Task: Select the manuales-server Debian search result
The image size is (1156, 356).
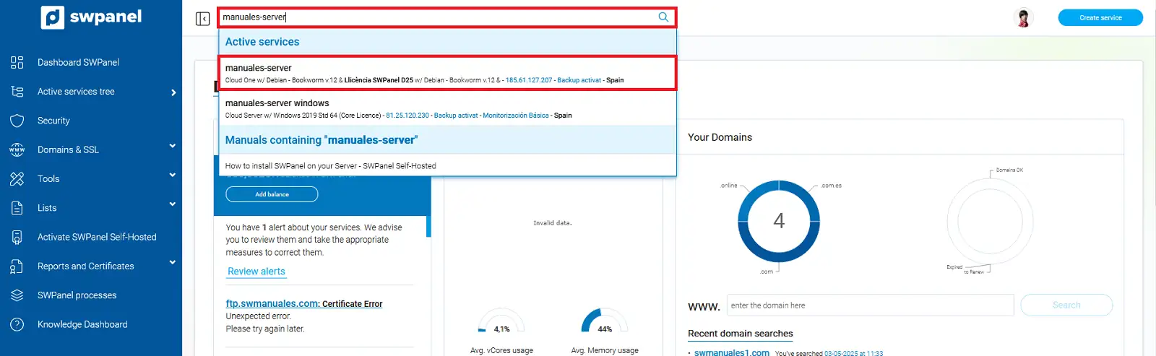Action: coord(447,73)
